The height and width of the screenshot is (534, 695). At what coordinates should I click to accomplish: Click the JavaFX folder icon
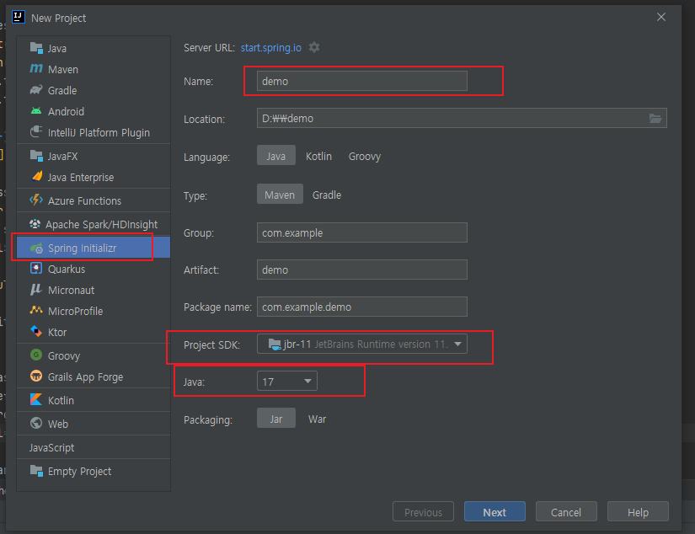point(36,156)
